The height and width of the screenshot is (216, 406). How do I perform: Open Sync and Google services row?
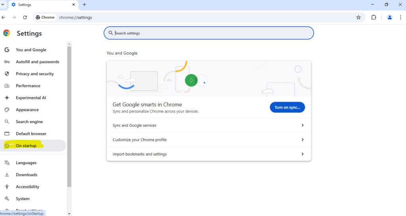click(x=209, y=125)
